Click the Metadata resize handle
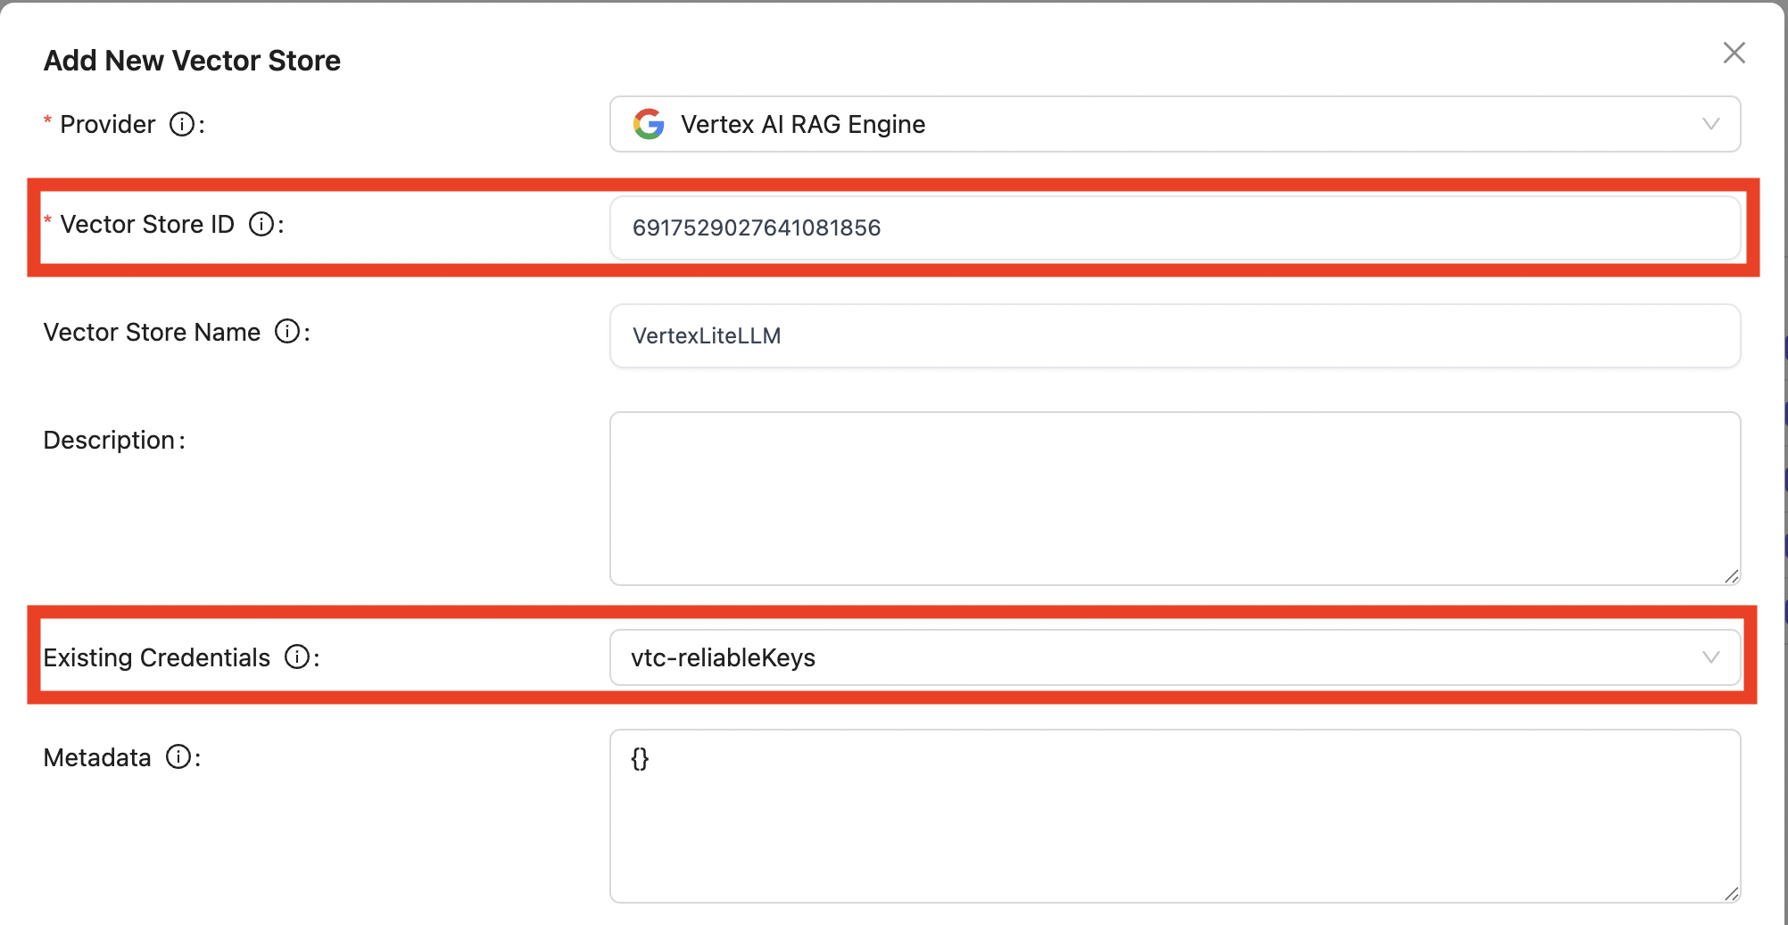This screenshot has height=925, width=1788. pos(1732,894)
